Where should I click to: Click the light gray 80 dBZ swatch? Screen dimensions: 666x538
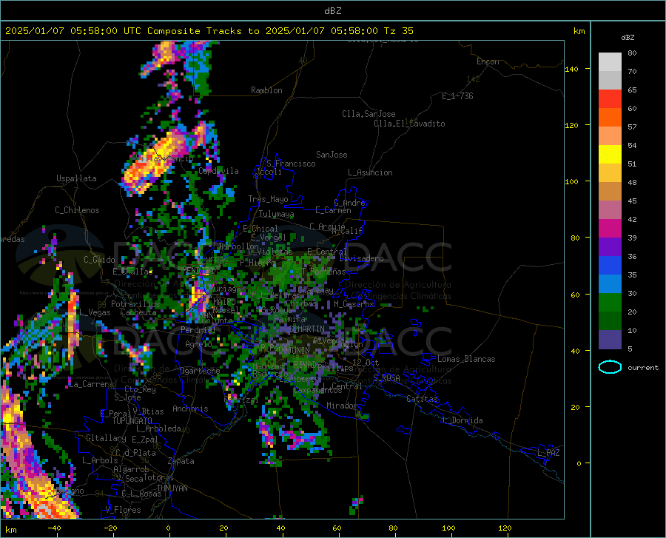click(x=610, y=61)
